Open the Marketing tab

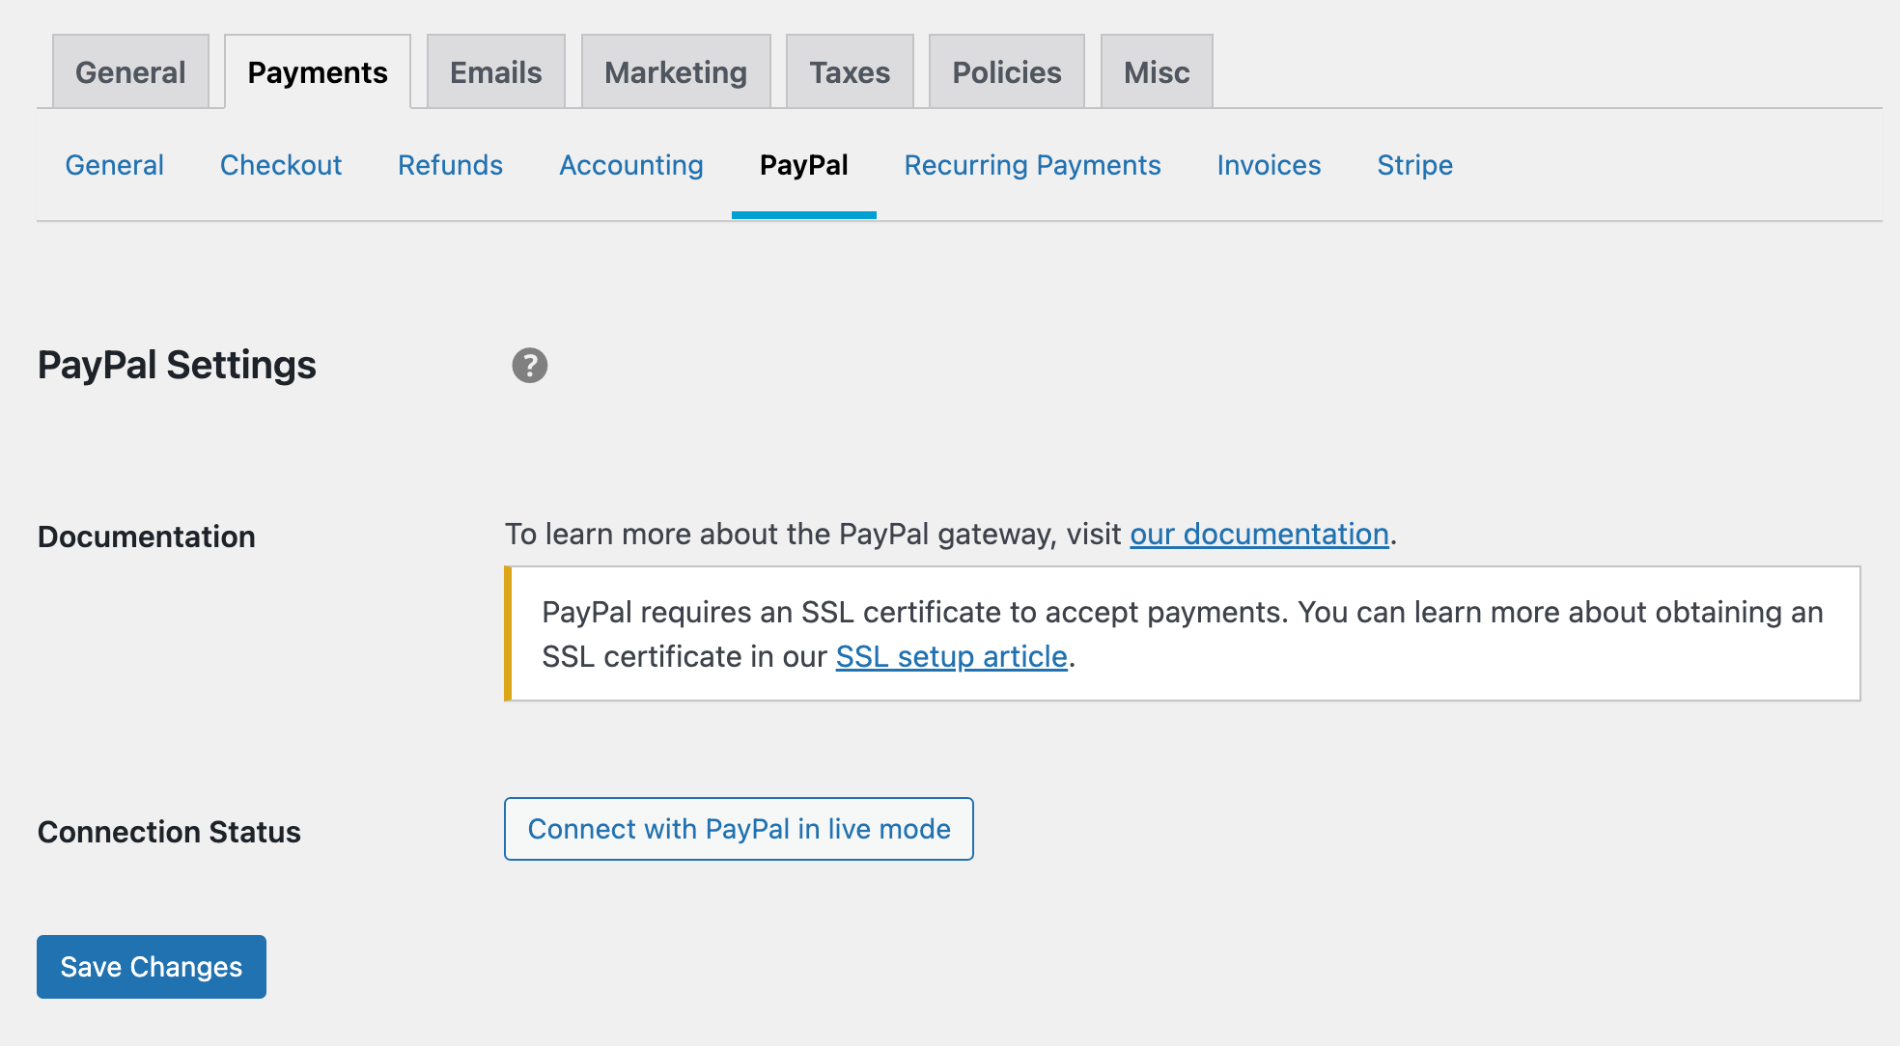[676, 72]
